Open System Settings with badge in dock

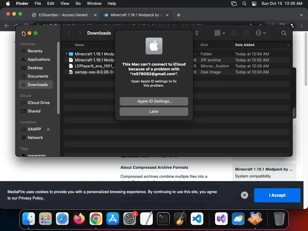click(x=130, y=219)
